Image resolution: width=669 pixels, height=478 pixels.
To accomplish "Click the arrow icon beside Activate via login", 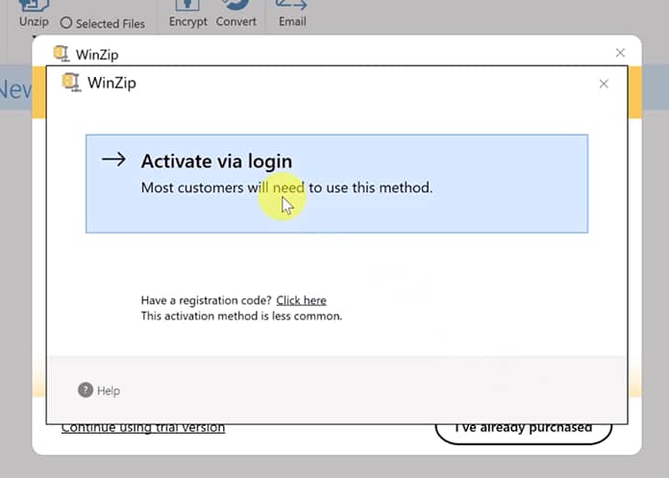I will (113, 160).
